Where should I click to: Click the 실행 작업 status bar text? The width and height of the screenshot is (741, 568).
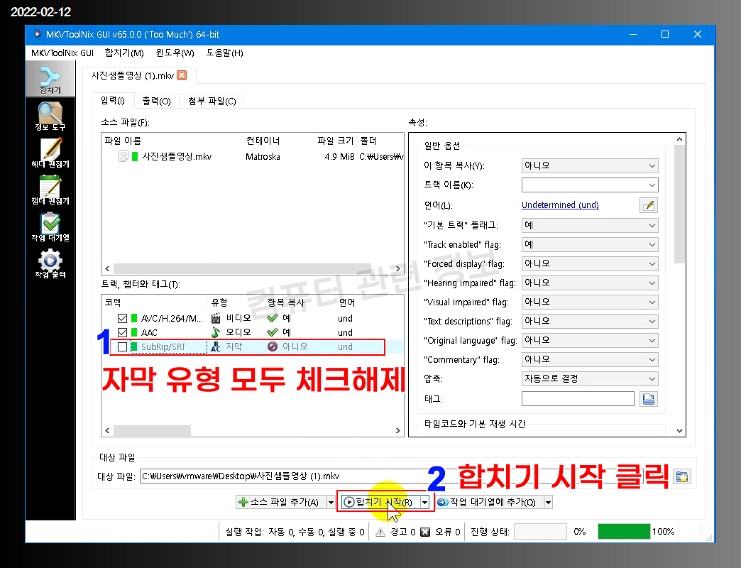pyautogui.click(x=295, y=532)
